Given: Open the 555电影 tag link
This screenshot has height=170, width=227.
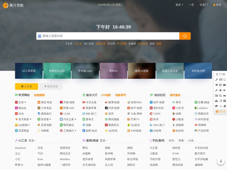Looking at the screenshot, I should pos(106,95).
